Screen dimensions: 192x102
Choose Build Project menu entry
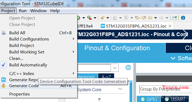tap(39, 45)
